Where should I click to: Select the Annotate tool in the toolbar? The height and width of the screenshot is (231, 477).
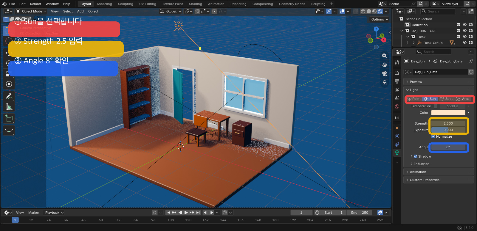click(x=9, y=96)
